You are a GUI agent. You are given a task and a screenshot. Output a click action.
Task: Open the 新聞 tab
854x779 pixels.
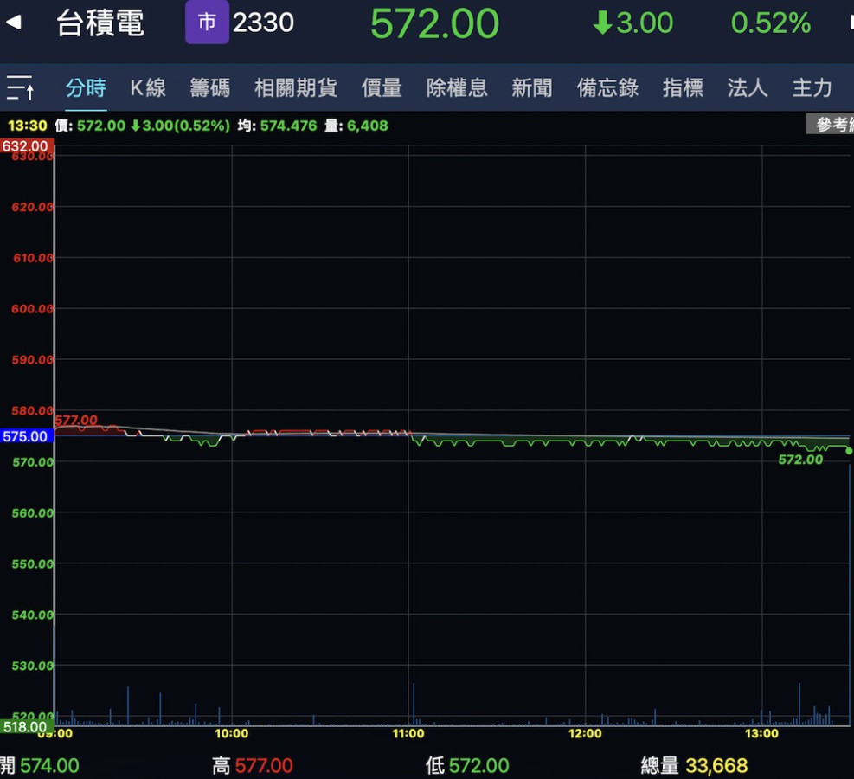pyautogui.click(x=531, y=87)
